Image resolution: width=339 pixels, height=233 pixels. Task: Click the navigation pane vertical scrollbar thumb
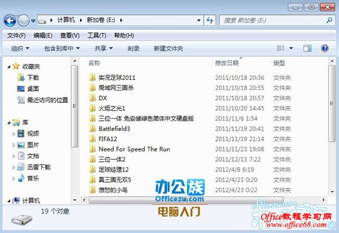click(75, 106)
